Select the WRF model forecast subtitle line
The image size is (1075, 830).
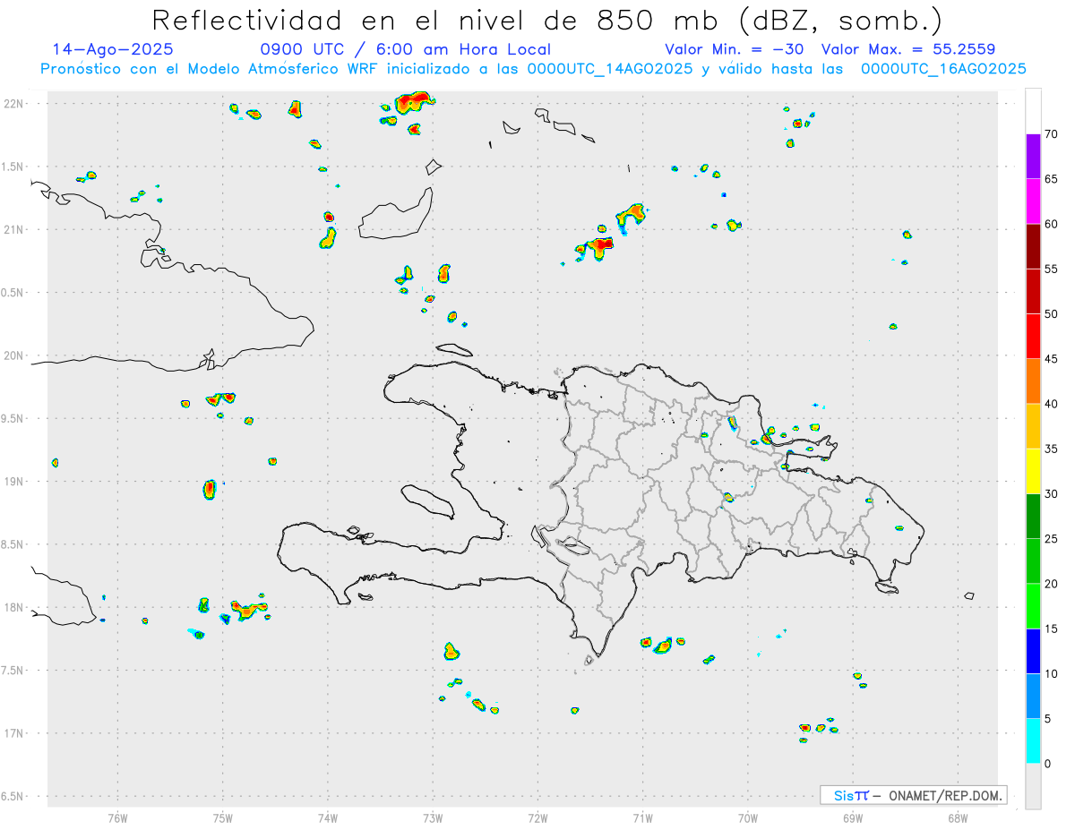point(533,69)
